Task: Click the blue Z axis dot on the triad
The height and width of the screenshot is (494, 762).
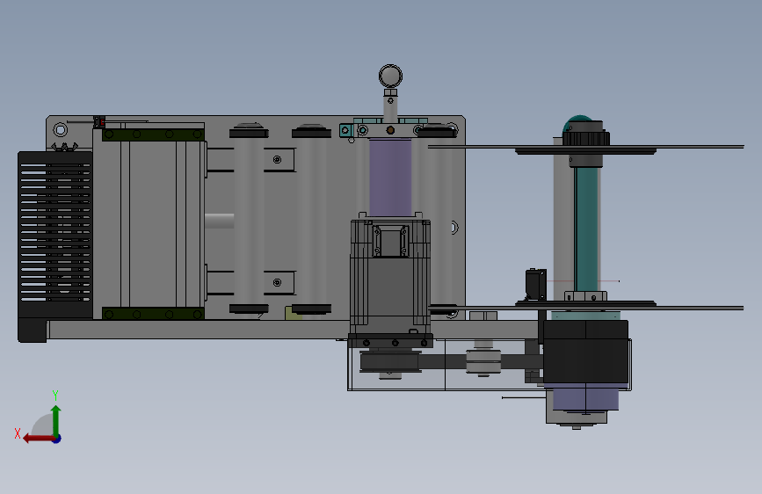Action: coord(57,439)
